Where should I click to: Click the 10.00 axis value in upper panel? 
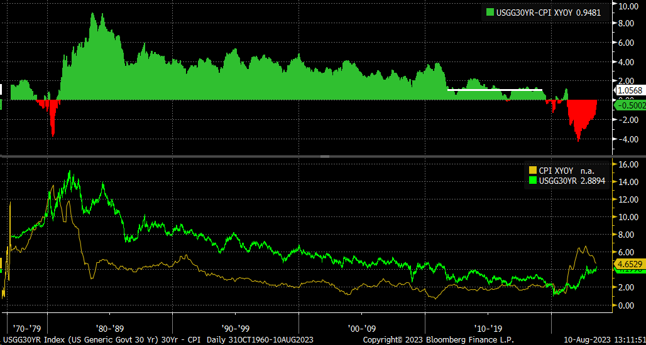[x=629, y=6]
